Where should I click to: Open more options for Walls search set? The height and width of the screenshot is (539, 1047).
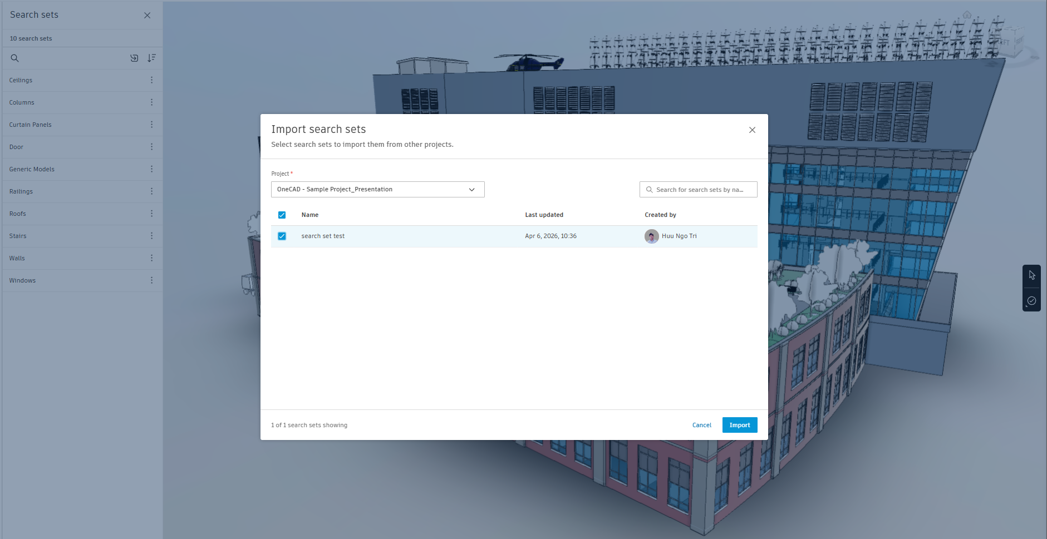pos(151,258)
